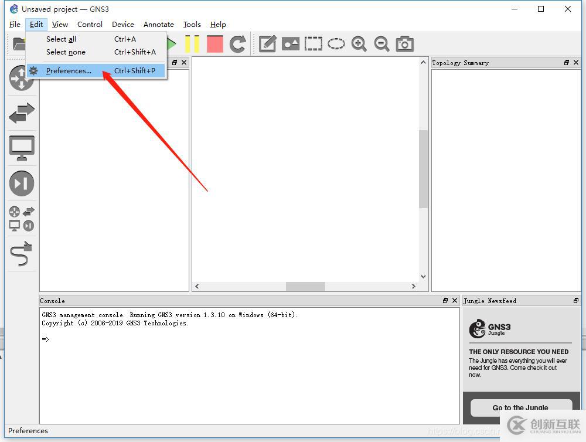Insert a picture using the image icon
Screen dimensions: 586x442
[291, 44]
